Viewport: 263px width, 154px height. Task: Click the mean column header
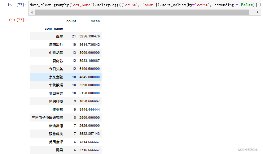[95, 21]
